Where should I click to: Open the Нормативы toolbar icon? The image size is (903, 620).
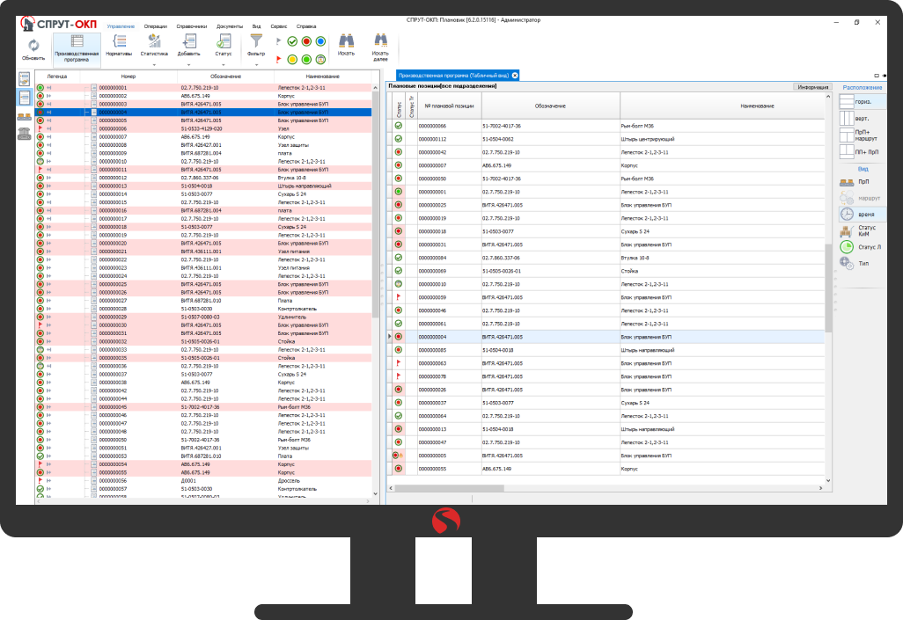[119, 44]
